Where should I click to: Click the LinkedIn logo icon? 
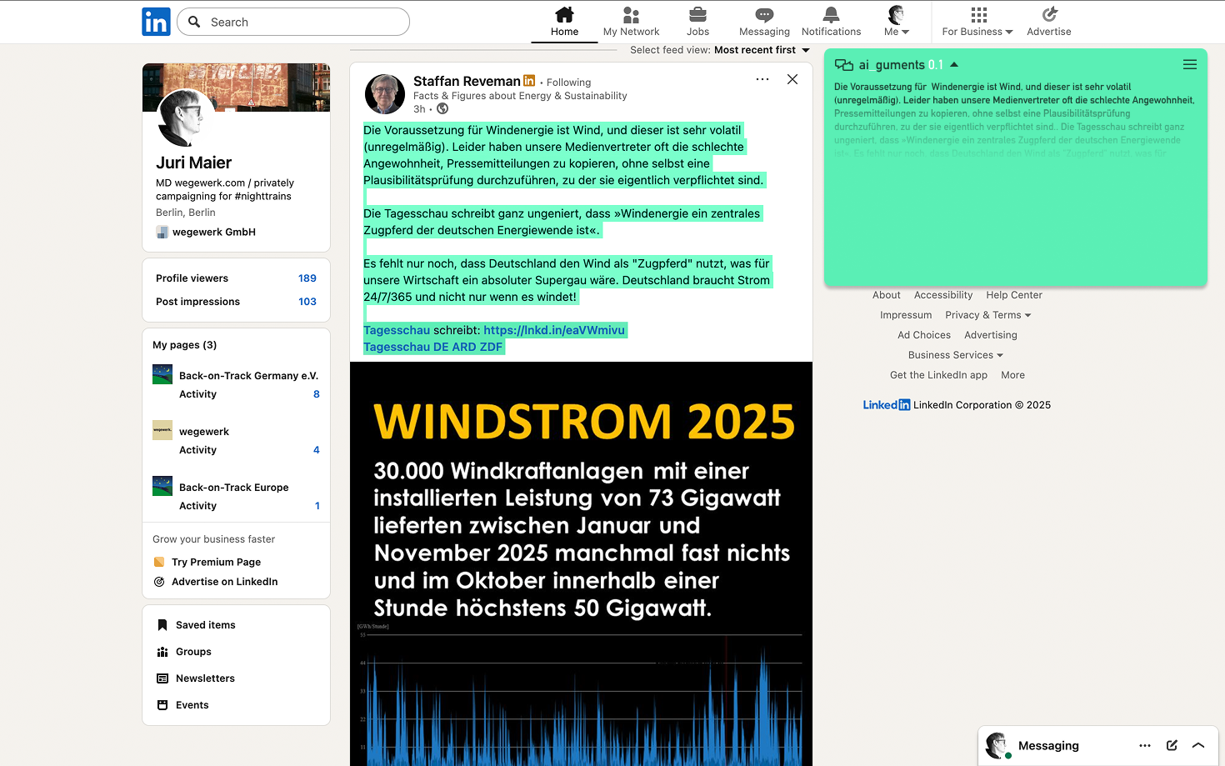coord(156,22)
